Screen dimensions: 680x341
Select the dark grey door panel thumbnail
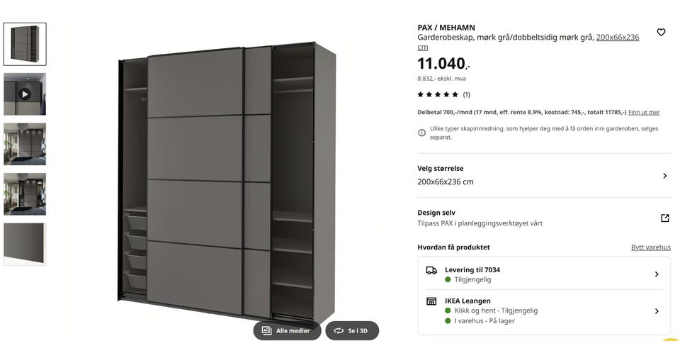tap(25, 244)
